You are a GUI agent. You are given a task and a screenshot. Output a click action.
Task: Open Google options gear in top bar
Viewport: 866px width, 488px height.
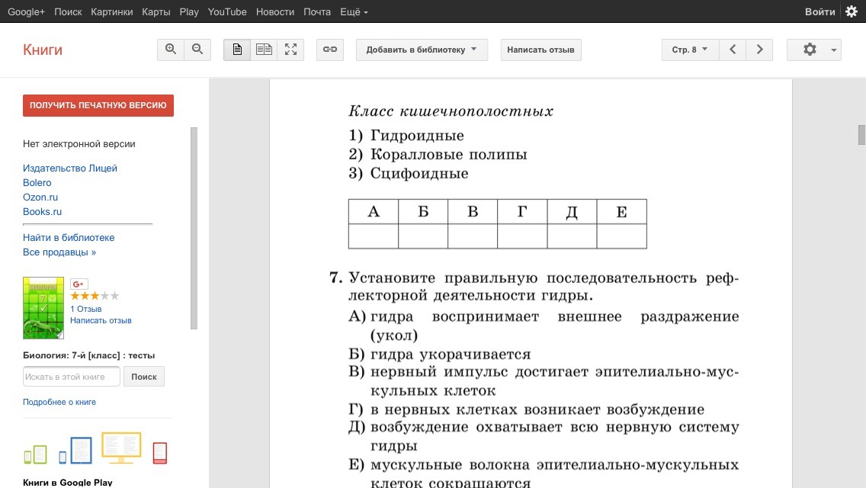pos(852,11)
